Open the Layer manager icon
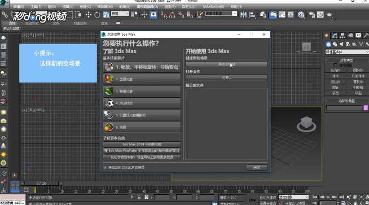 [x=263, y=15]
